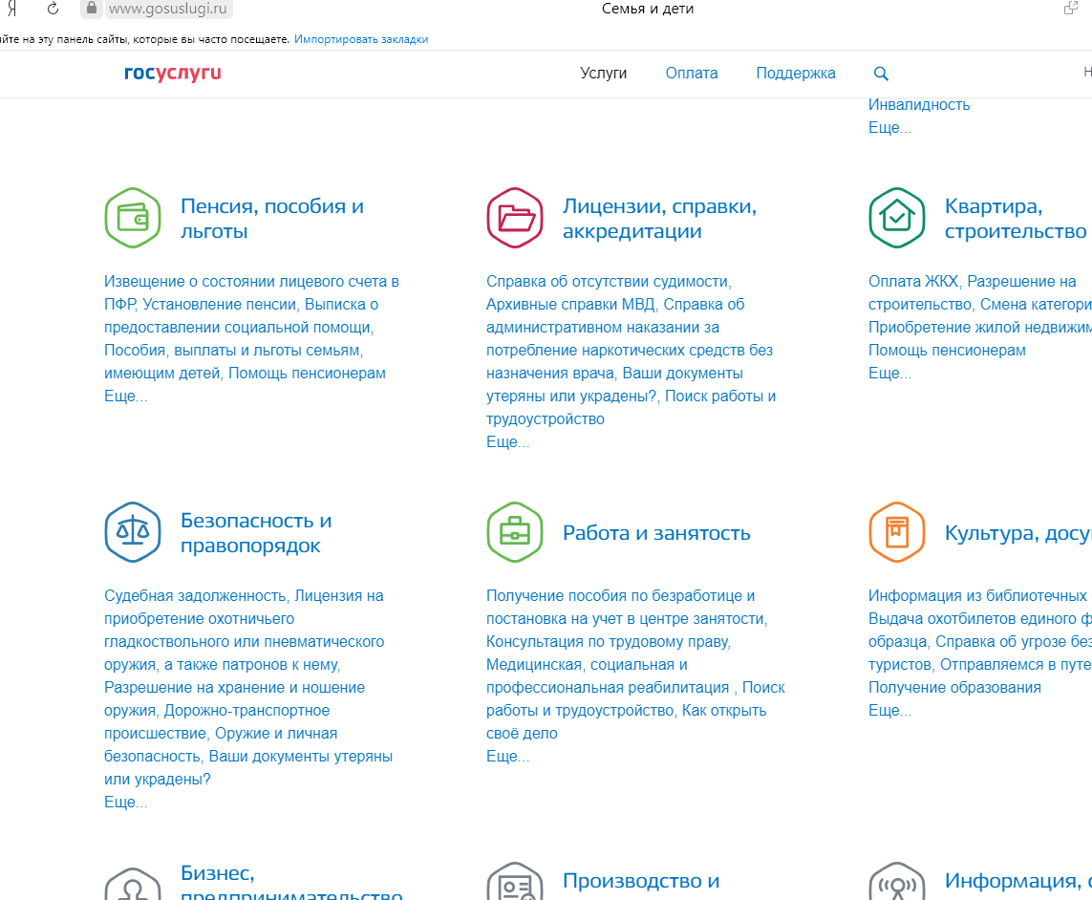Open Оружие и личная безопасность link
The width and height of the screenshot is (1092, 900).
point(221,744)
